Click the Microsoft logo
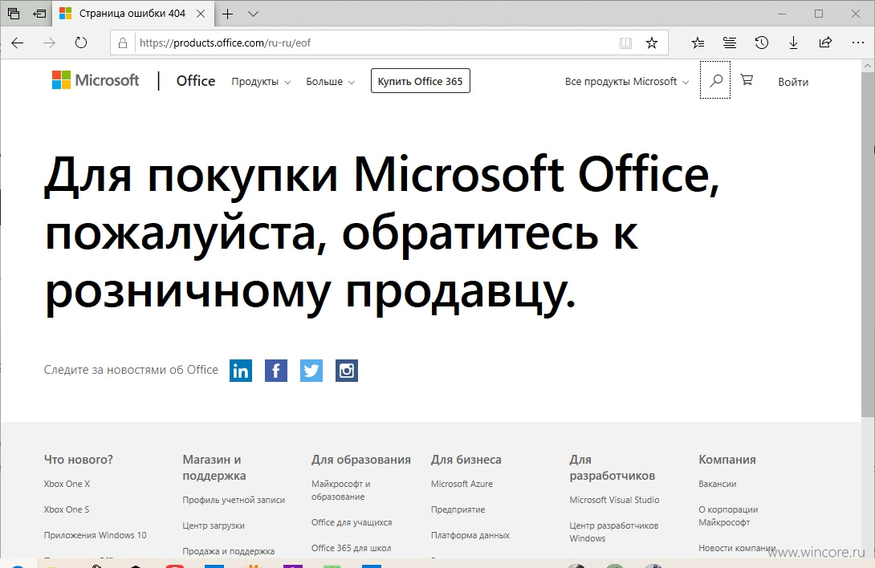The width and height of the screenshot is (875, 568). 96,80
